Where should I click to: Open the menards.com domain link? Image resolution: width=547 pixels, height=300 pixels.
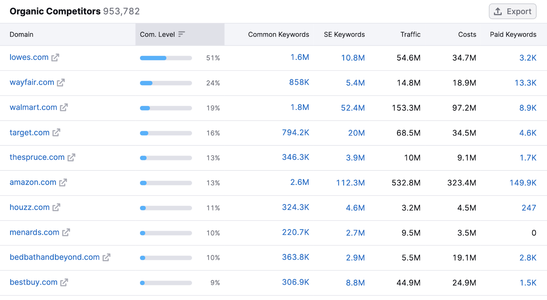(35, 232)
